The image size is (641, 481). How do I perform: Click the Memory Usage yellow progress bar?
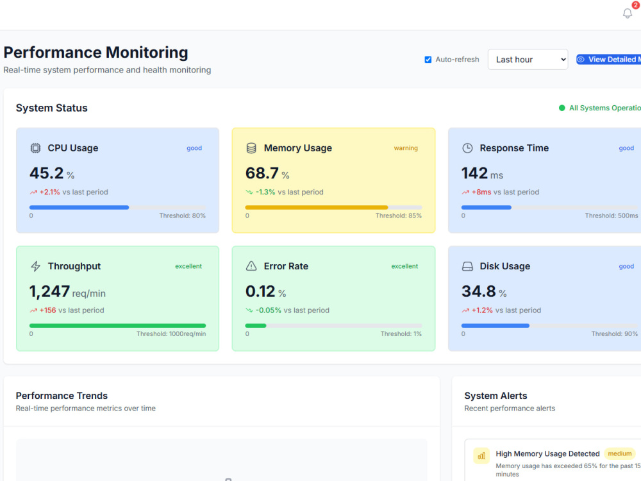click(333, 207)
